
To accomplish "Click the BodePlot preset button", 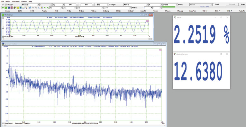I will [x=192, y=11].
